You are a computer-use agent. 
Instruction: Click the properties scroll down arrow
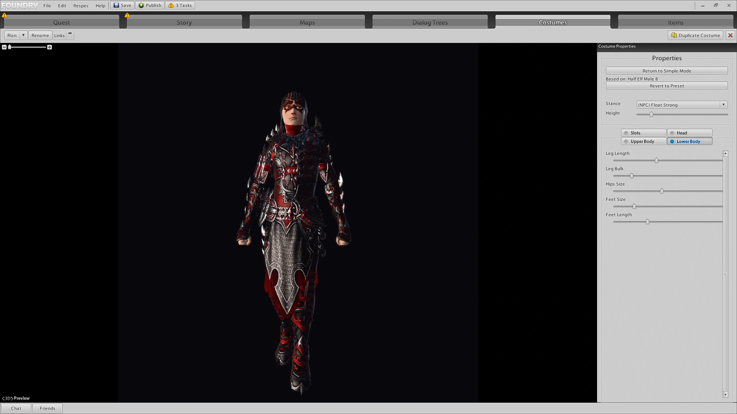(725, 394)
